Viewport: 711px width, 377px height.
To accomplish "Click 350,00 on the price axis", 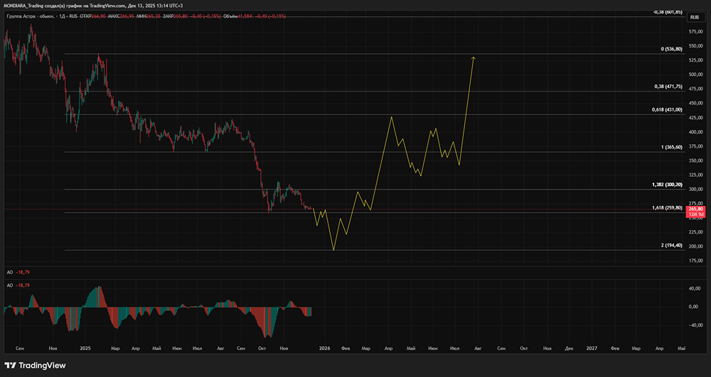I will [x=695, y=160].
